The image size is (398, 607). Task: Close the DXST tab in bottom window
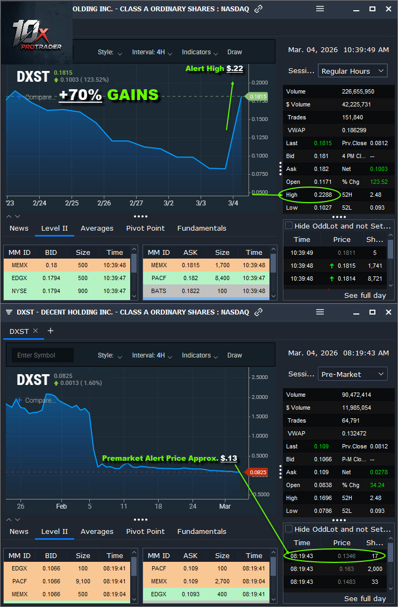tap(35, 331)
